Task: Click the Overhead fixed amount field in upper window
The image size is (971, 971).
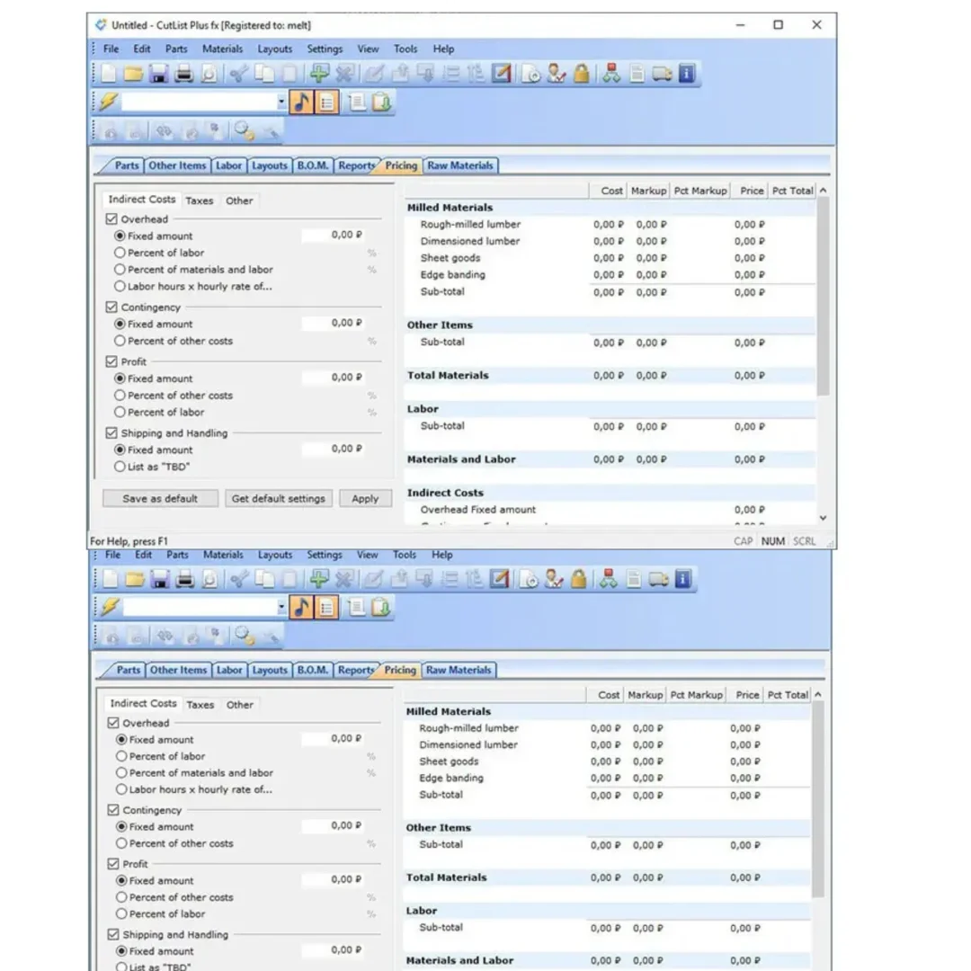Action: pos(334,236)
